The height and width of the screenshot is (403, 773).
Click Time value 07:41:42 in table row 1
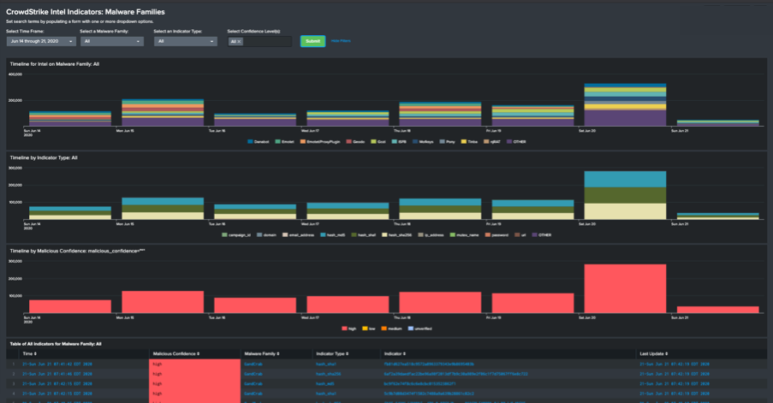point(57,364)
